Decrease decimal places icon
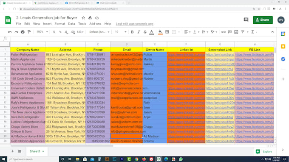The image size is (289, 162). 66,32
